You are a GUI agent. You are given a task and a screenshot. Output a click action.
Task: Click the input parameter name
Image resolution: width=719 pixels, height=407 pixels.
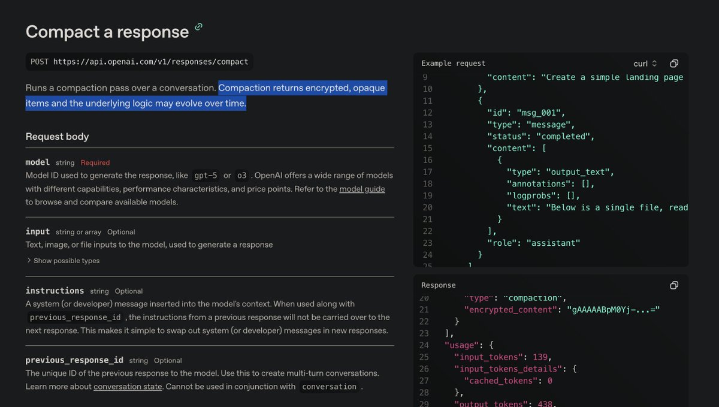(38, 231)
